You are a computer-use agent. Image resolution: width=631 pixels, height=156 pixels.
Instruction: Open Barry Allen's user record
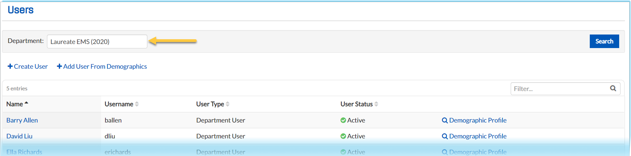(22, 120)
